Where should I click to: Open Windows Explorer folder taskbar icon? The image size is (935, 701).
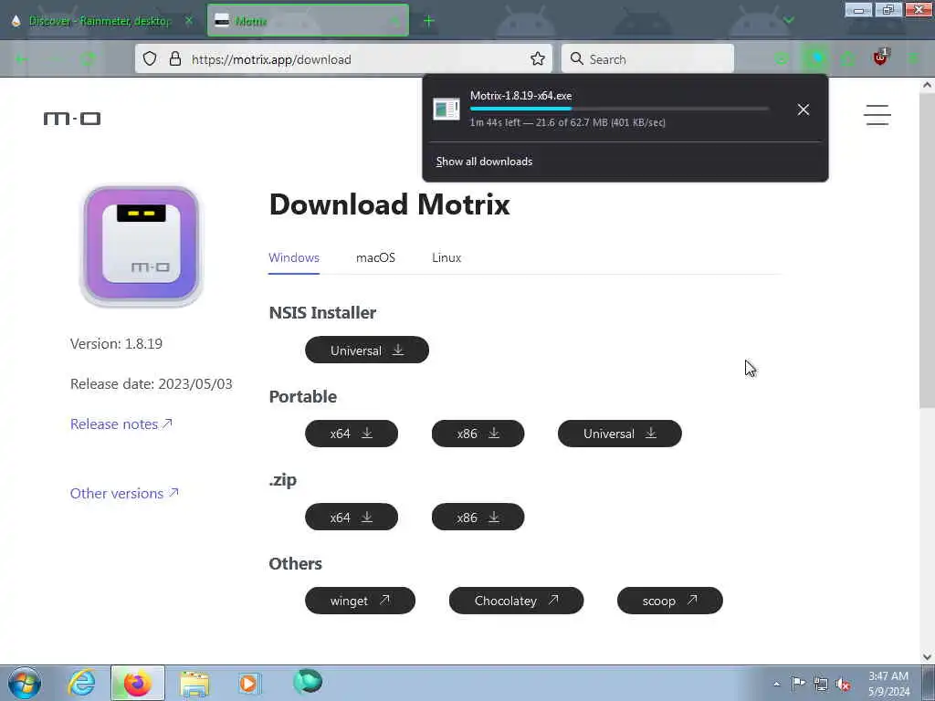click(194, 684)
